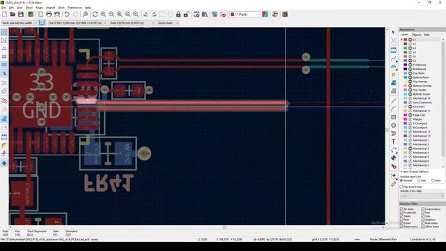
Task: Open Board Setup from the green toolbar icon
Action: tap(31, 14)
